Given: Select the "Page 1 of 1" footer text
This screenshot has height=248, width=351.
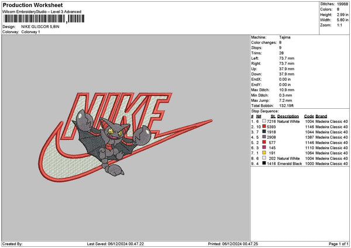Looking at the screenshot, I should point(339,244).
